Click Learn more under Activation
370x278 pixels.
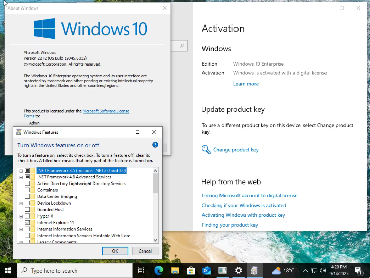click(x=246, y=84)
